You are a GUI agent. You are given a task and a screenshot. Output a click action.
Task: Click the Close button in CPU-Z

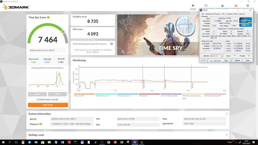[x=248, y=61]
